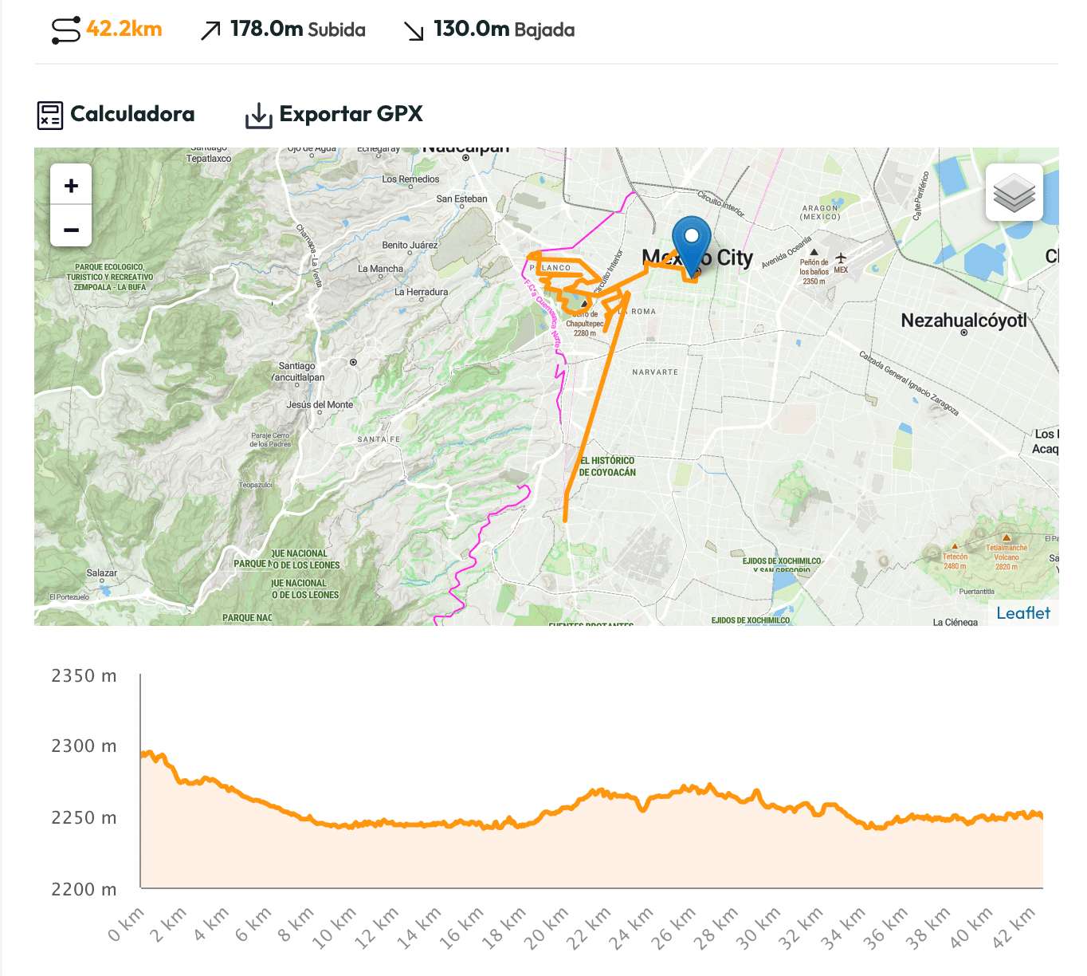Click the 42.2km distance label

point(124,30)
